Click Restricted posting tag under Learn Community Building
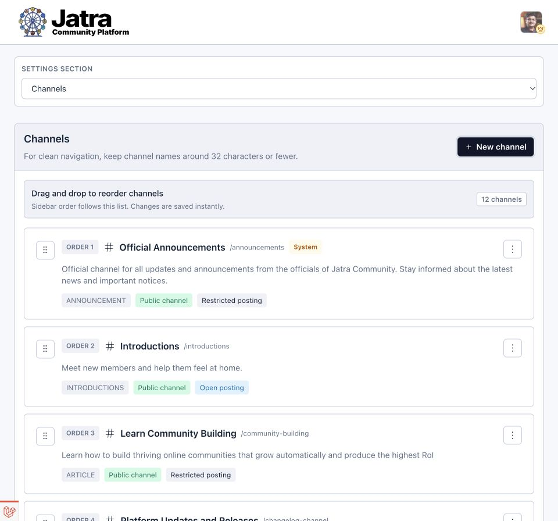Screen dimensions: 558x521 [201, 475]
